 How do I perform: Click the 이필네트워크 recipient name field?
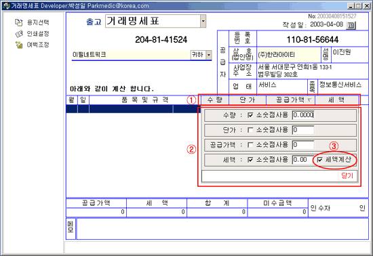click(131, 55)
